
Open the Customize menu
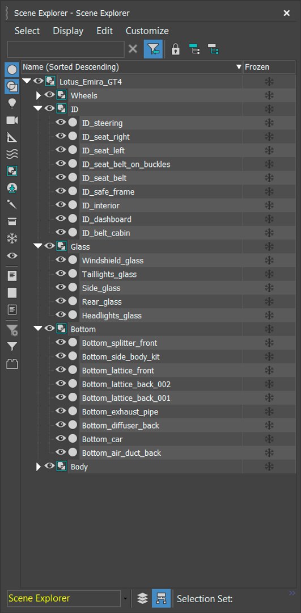[147, 31]
